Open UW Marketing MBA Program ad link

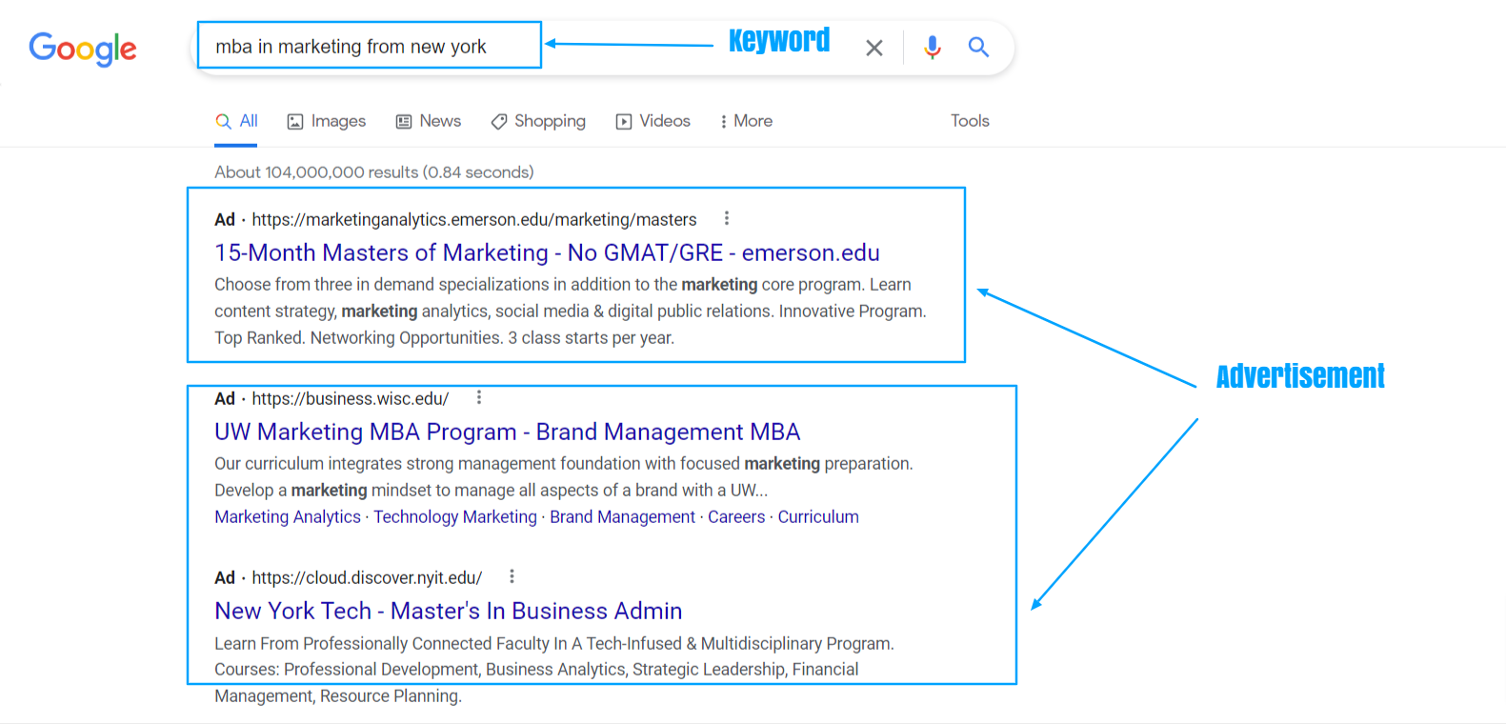pos(507,432)
